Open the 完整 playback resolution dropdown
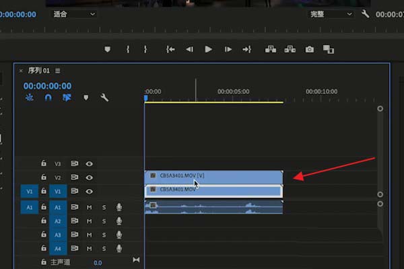 [x=331, y=14]
